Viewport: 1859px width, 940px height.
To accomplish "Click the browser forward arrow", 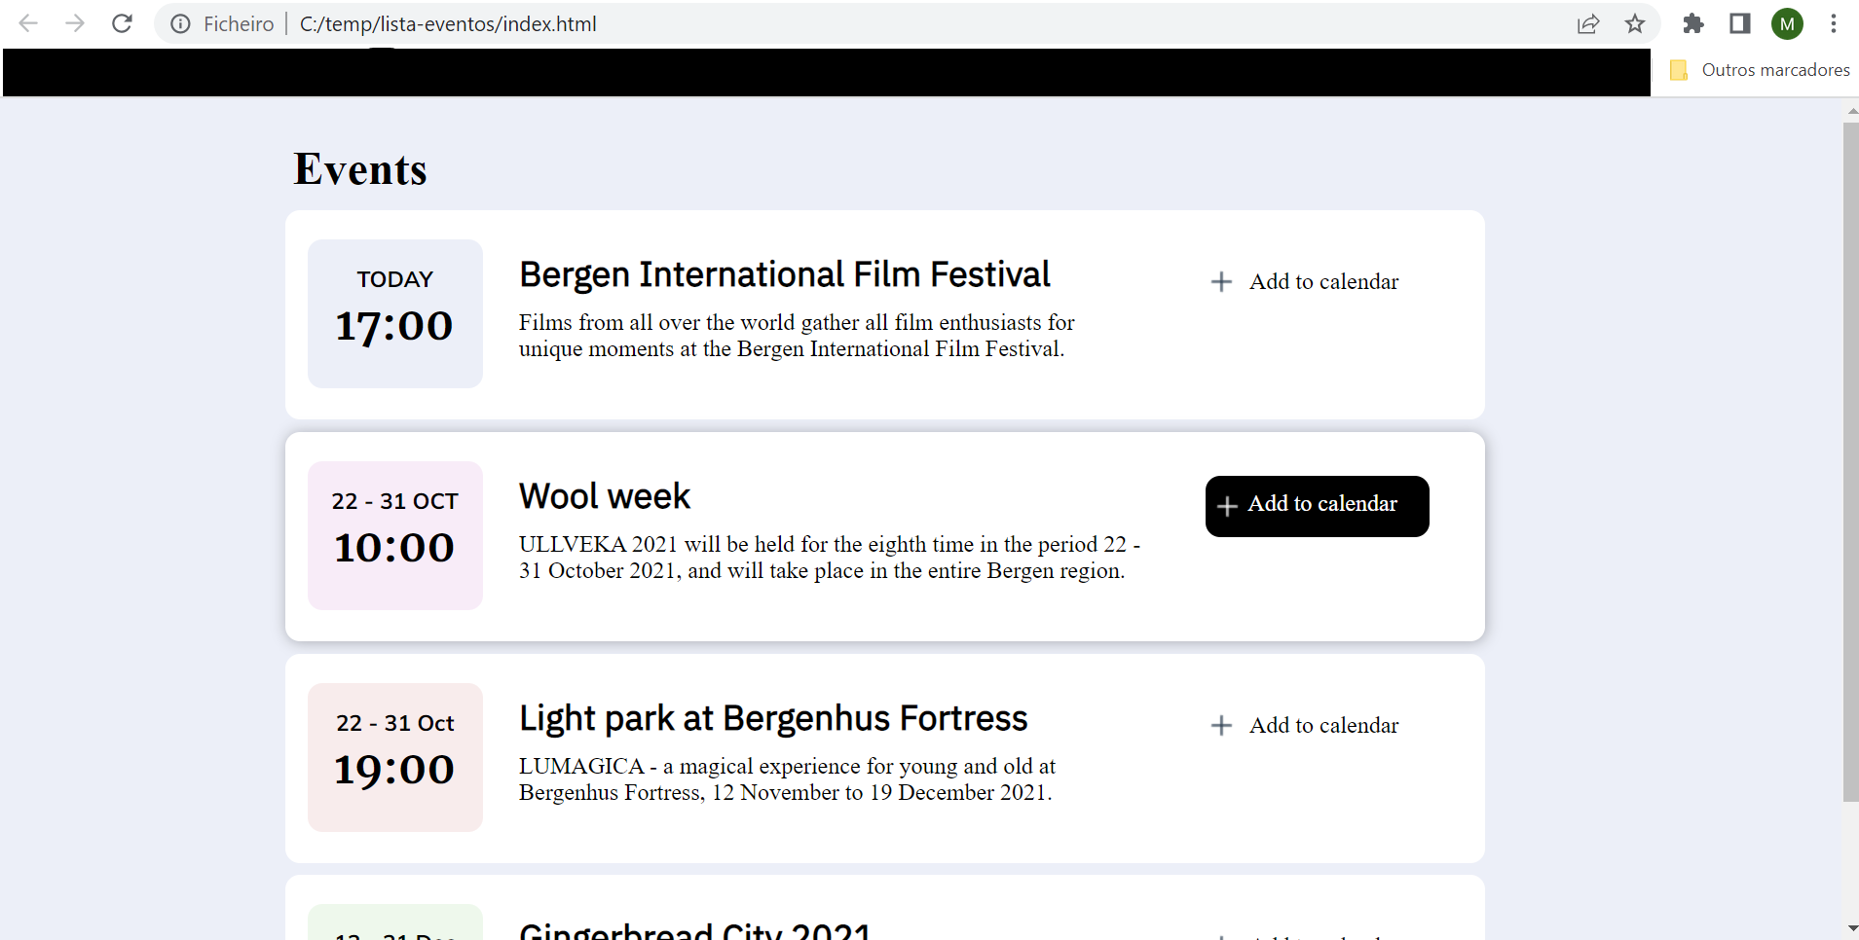I will (x=75, y=23).
